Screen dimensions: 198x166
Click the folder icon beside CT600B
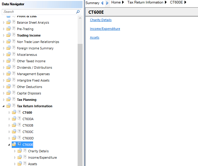[x=14, y=125]
